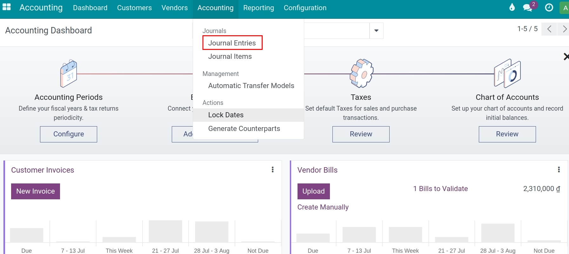The width and height of the screenshot is (569, 254).
Task: Click into the search input field
Action: click(x=337, y=31)
